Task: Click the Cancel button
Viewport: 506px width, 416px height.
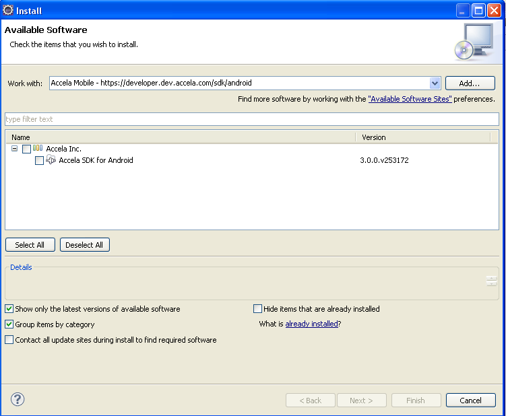Action: (x=470, y=401)
